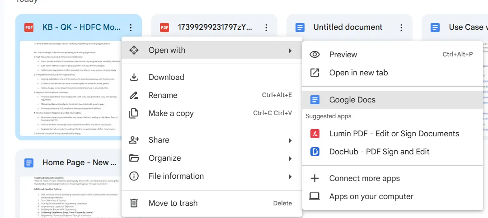Click the Make a copy icon
Screen dimensions: 488x218
[134, 113]
